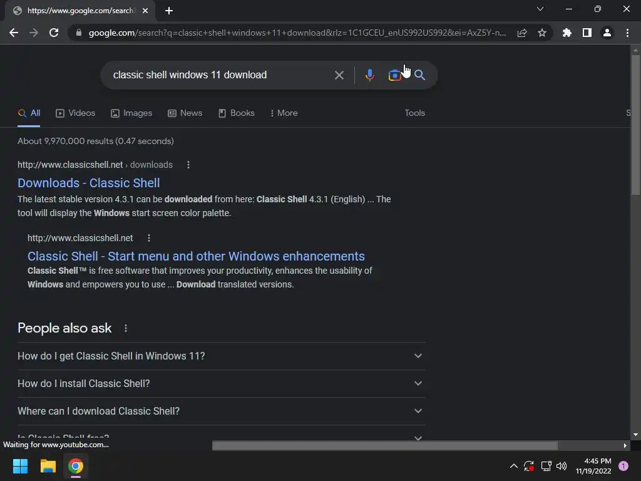Open Classic Shell Start menu enhancements link
This screenshot has height=481, width=641.
tap(196, 256)
